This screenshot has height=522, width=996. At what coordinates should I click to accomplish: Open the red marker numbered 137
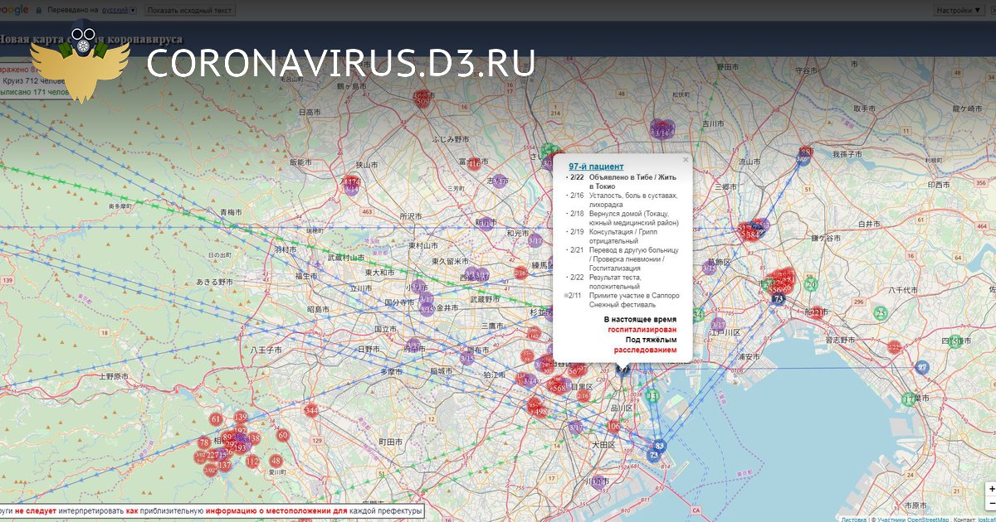(224, 466)
